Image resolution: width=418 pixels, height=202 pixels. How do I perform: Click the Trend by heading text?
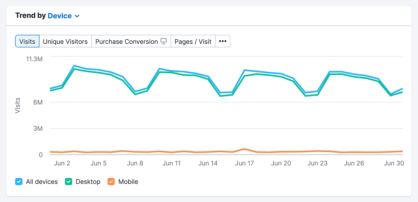click(31, 16)
